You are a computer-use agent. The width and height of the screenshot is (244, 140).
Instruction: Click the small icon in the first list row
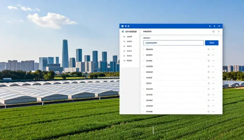[x=209, y=49]
